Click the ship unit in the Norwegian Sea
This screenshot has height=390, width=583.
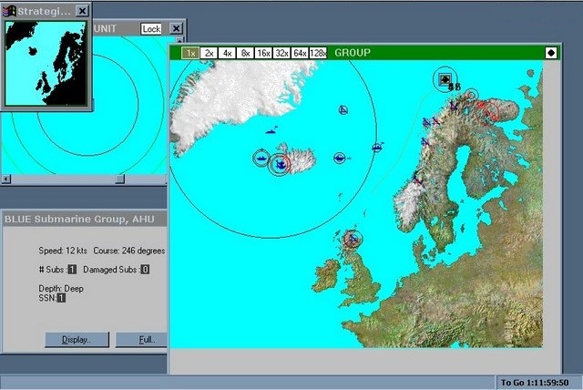click(376, 147)
